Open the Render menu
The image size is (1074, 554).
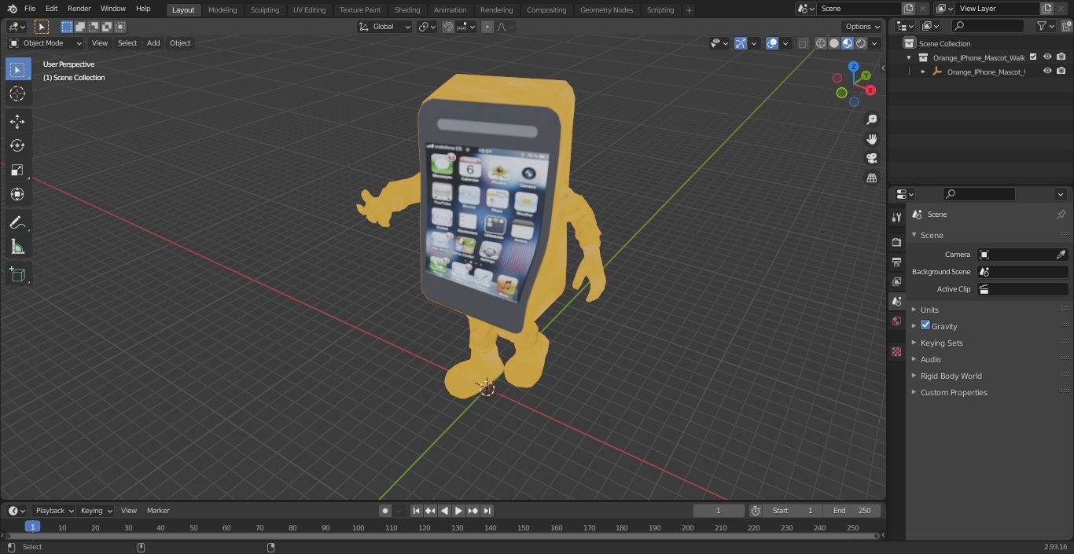(x=79, y=9)
